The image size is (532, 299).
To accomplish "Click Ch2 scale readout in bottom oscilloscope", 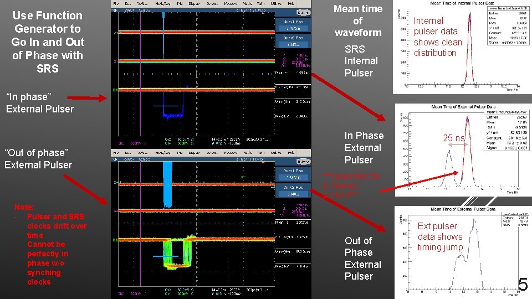I will (180, 290).
